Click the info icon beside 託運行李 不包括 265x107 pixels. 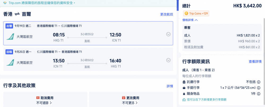point(258,82)
